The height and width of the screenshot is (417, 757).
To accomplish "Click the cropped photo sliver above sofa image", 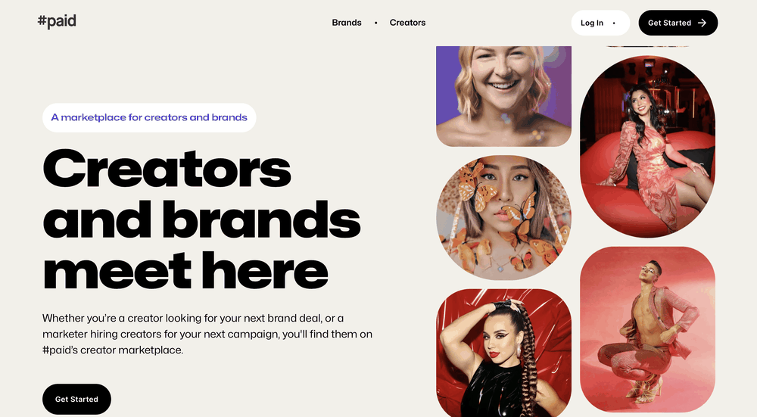I will pyautogui.click(x=647, y=46).
